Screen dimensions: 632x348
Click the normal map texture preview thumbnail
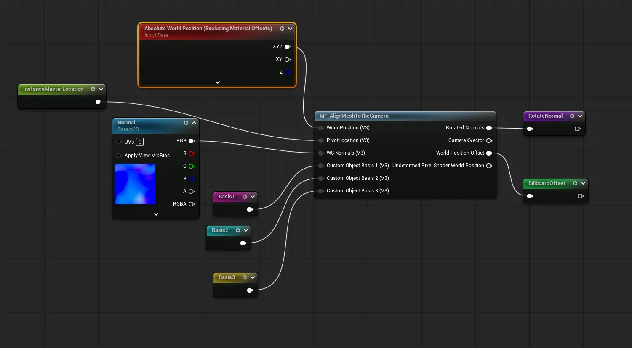pyautogui.click(x=135, y=184)
